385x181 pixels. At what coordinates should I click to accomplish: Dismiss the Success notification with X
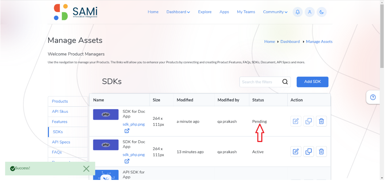86,169
